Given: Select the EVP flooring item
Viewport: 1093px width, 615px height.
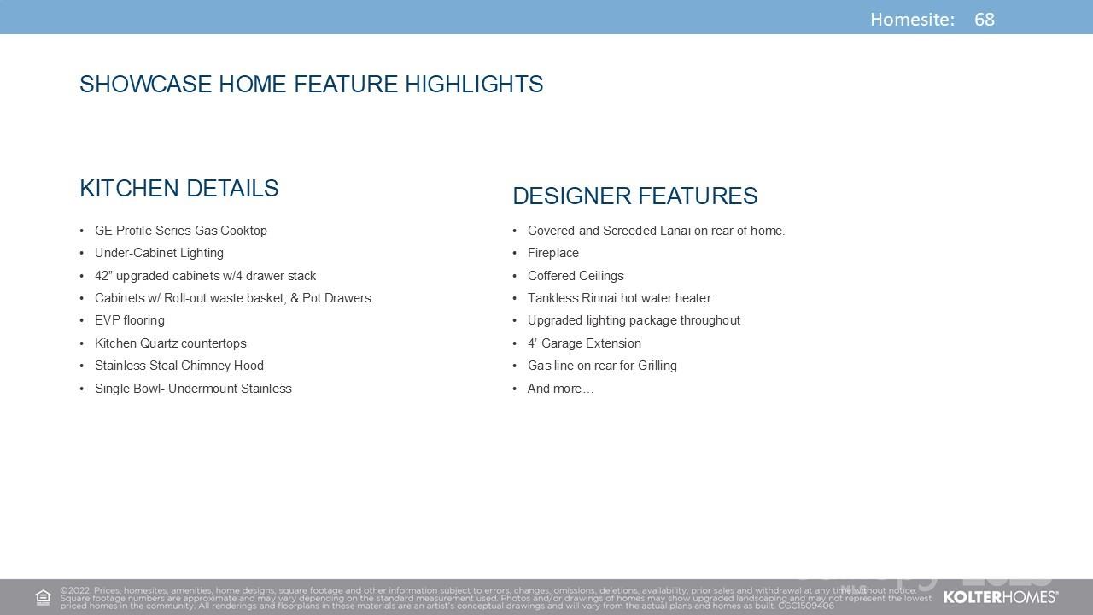Looking at the screenshot, I should (x=130, y=320).
